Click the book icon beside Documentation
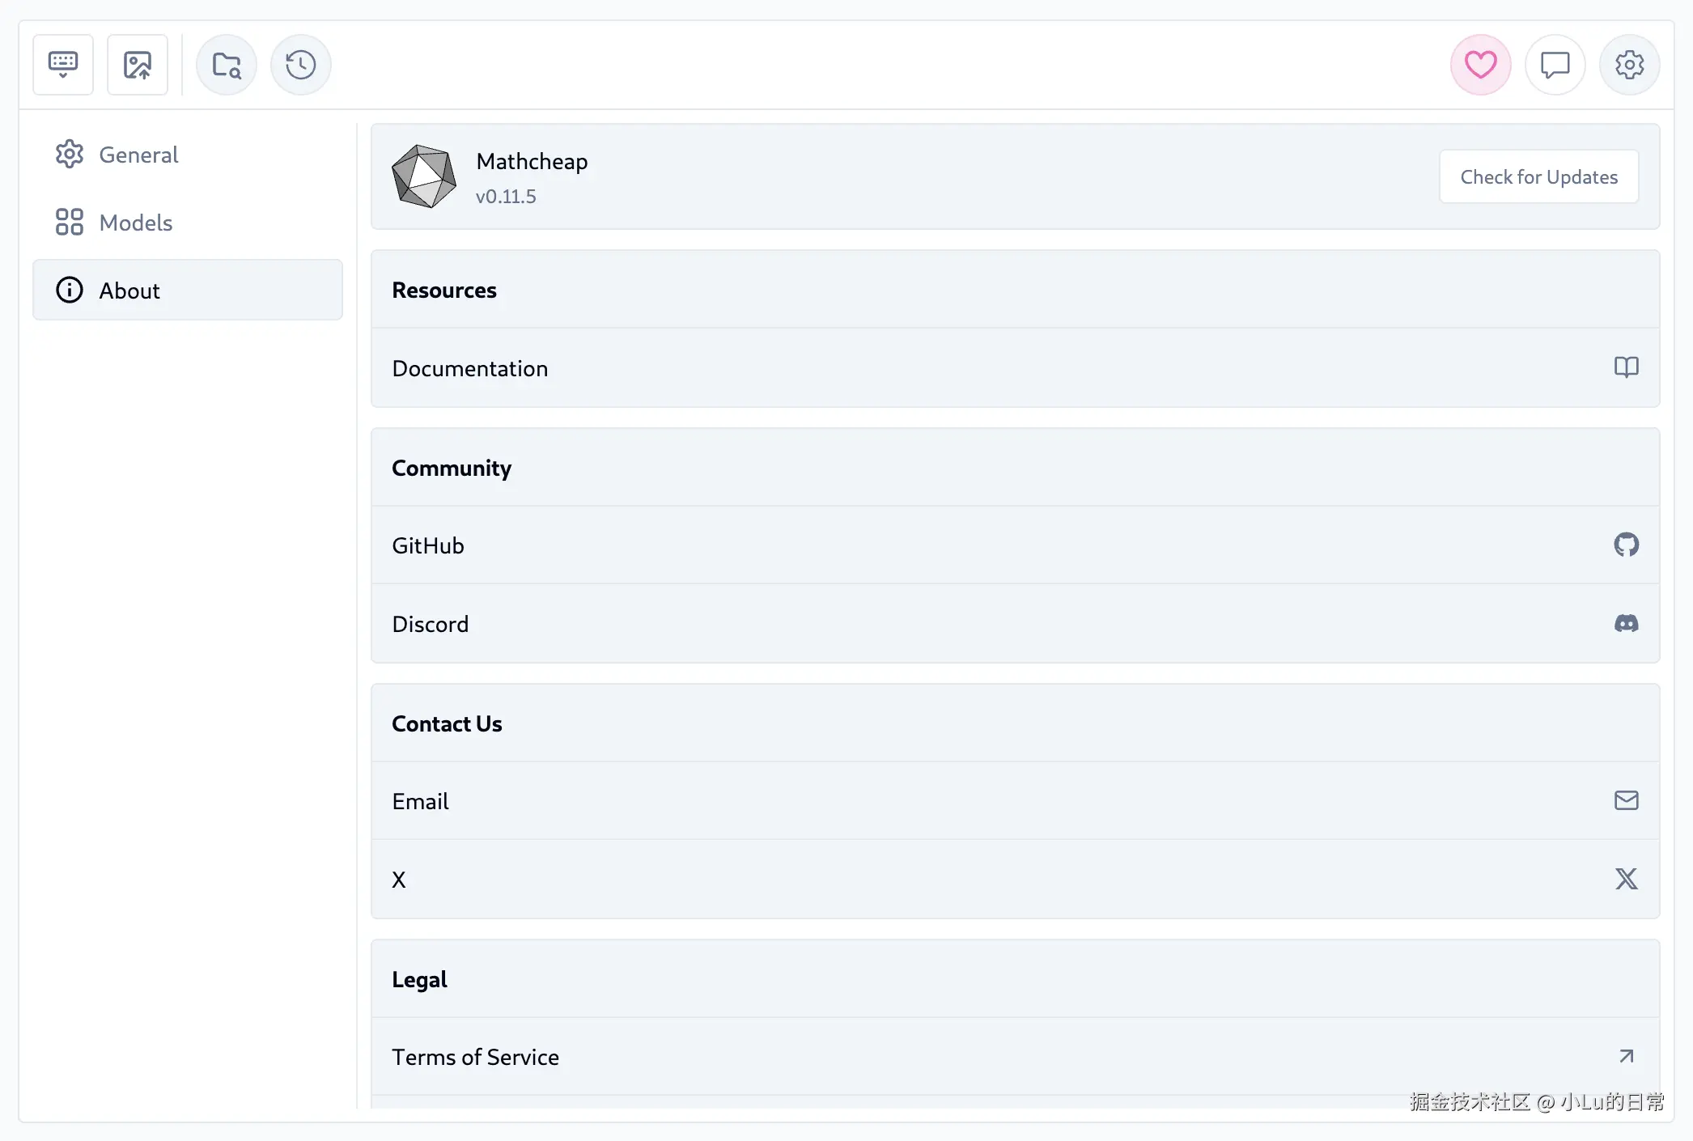 click(x=1626, y=367)
